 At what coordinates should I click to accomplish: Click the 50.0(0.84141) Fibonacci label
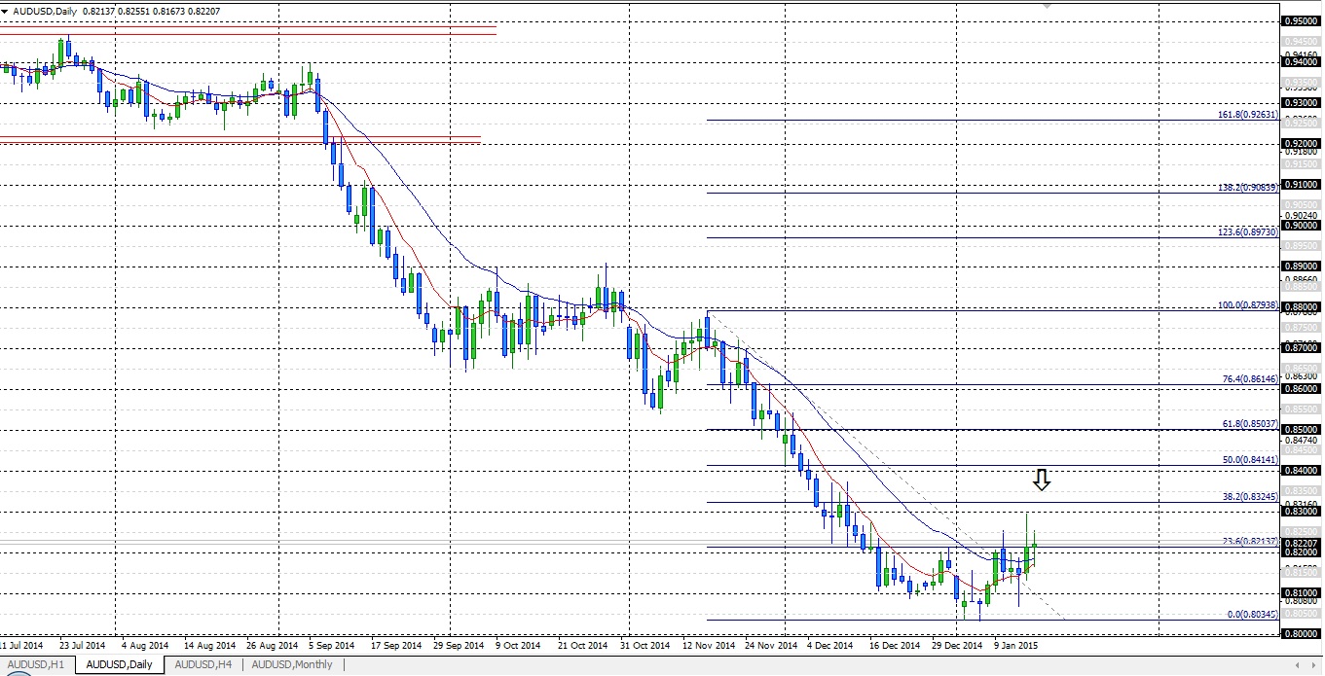click(1249, 460)
